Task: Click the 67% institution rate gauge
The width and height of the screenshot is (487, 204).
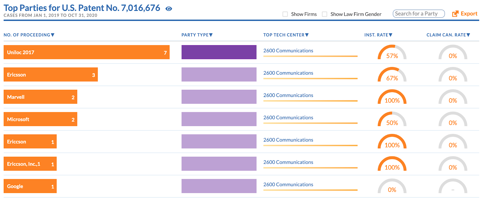Action: [392, 75]
